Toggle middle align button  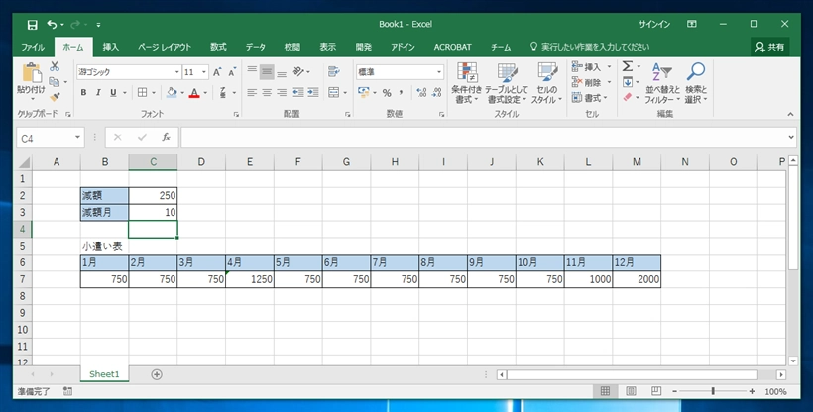(x=267, y=71)
